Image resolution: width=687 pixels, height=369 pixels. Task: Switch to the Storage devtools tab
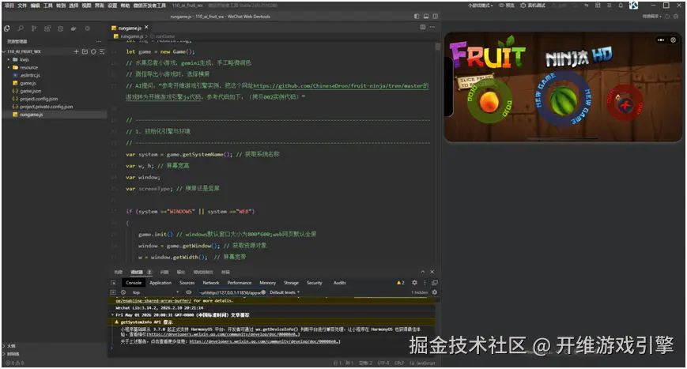tap(291, 283)
